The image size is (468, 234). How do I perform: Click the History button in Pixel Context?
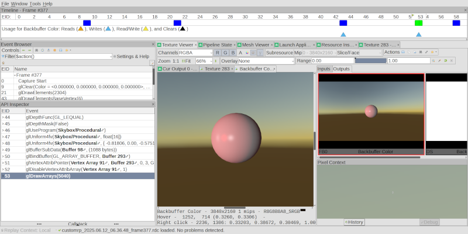point(355,222)
